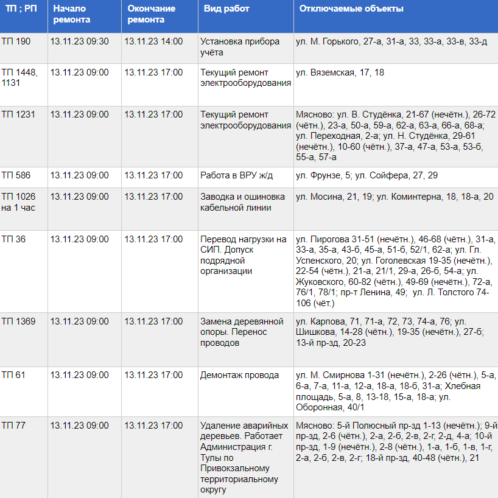This screenshot has height=498, width=498.
Task: Click the ул. М. Смирнова addresses cell
Action: pos(396,391)
